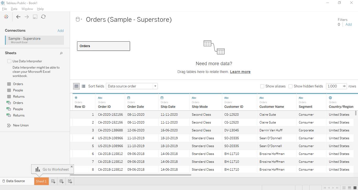Close the Go to Worksheet tooltip
This screenshot has width=358, height=190.
[72, 166]
